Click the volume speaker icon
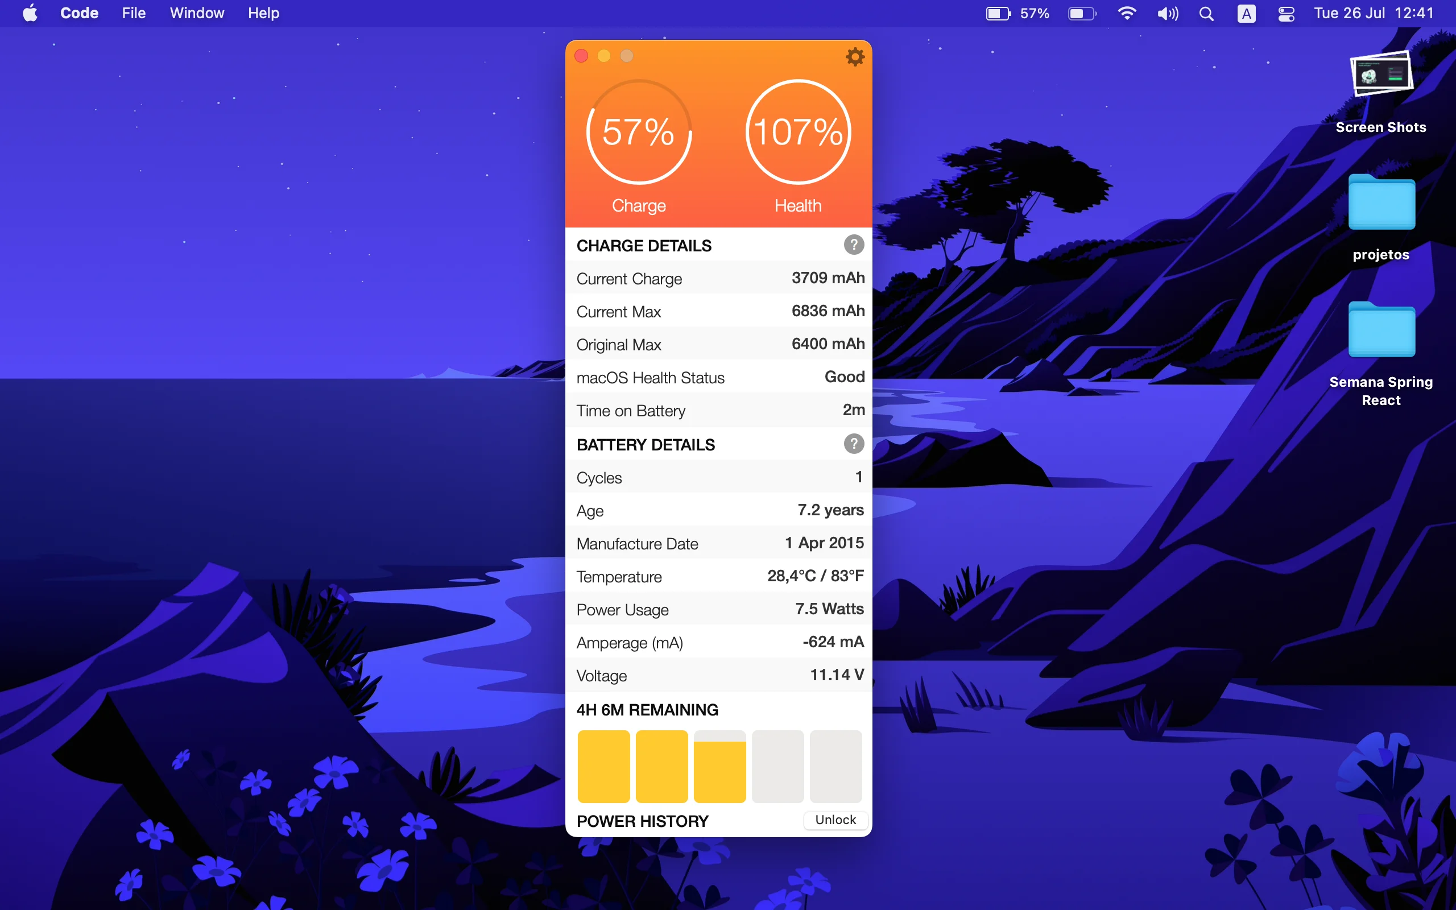1456x910 pixels. pos(1167,13)
